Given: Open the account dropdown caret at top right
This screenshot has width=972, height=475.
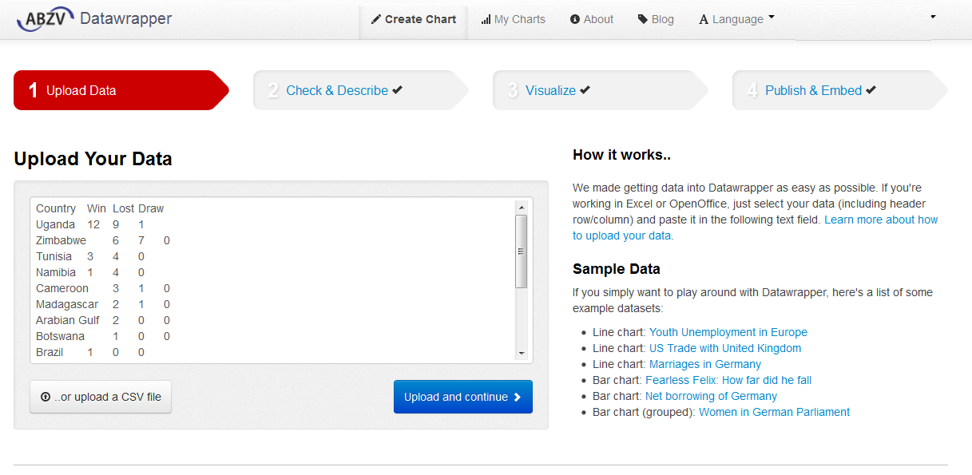Looking at the screenshot, I should coord(933,17).
